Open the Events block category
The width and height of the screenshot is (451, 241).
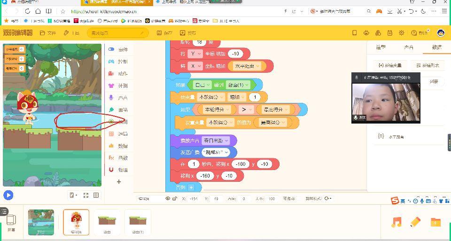(x=118, y=49)
